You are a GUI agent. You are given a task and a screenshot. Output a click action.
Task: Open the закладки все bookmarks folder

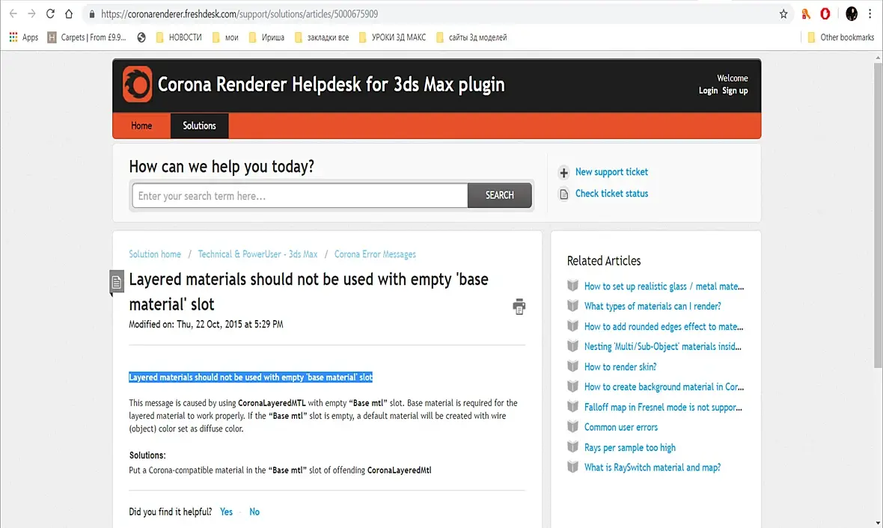coord(322,37)
